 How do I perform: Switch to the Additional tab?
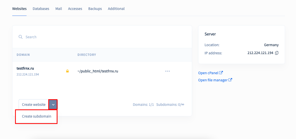pyautogui.click(x=116, y=9)
